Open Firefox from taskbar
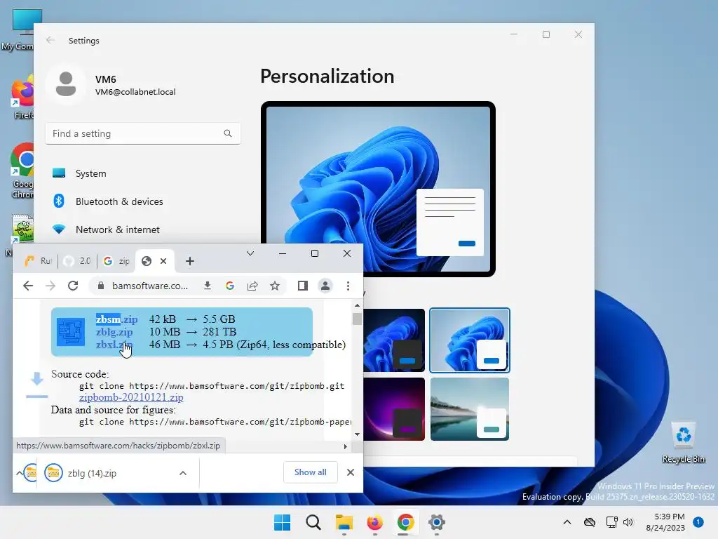The height and width of the screenshot is (539, 718). [x=374, y=522]
